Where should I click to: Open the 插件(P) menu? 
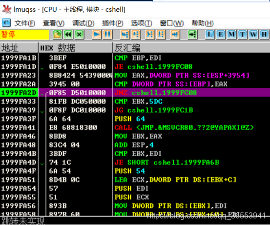coord(113,23)
